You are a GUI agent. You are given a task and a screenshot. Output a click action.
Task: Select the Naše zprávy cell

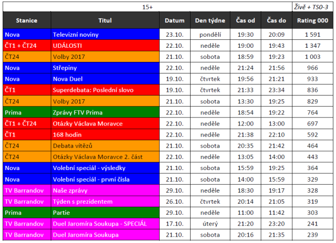105,191
